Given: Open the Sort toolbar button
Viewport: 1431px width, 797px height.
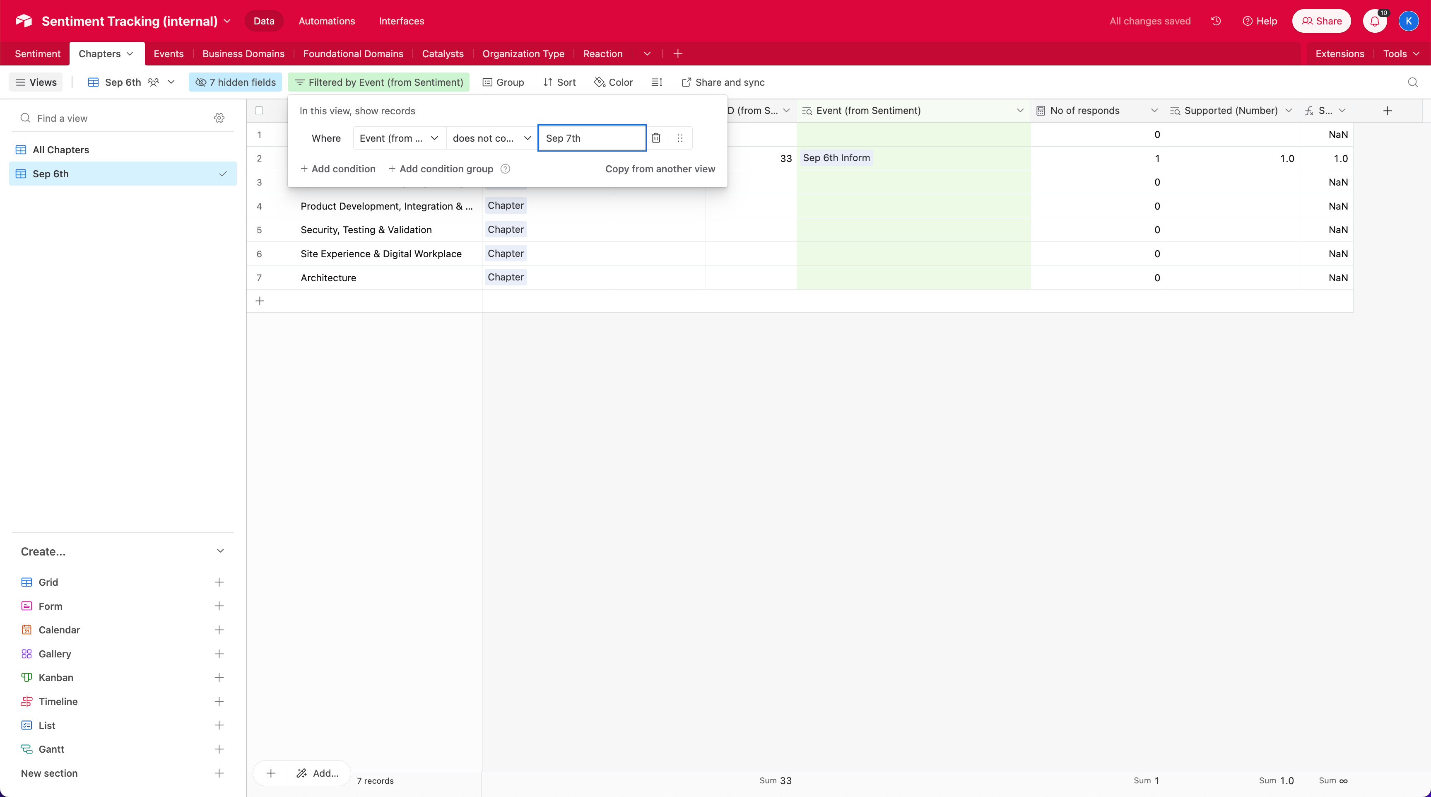Looking at the screenshot, I should pyautogui.click(x=559, y=82).
